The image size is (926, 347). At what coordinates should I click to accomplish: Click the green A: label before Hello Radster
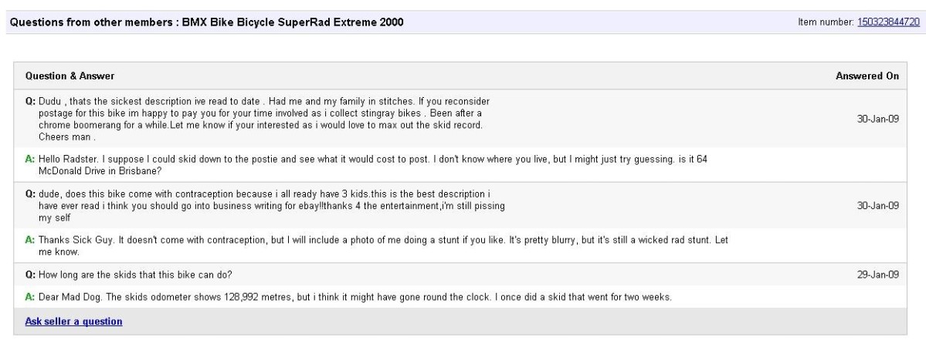(30, 159)
